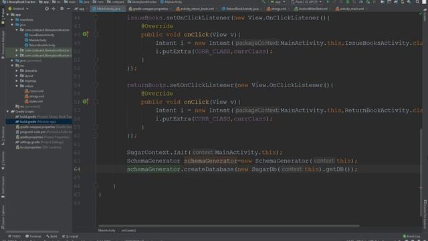This screenshot has height=241, width=428.
Task: Collapse the java folder arrow
Action: coord(12,25)
